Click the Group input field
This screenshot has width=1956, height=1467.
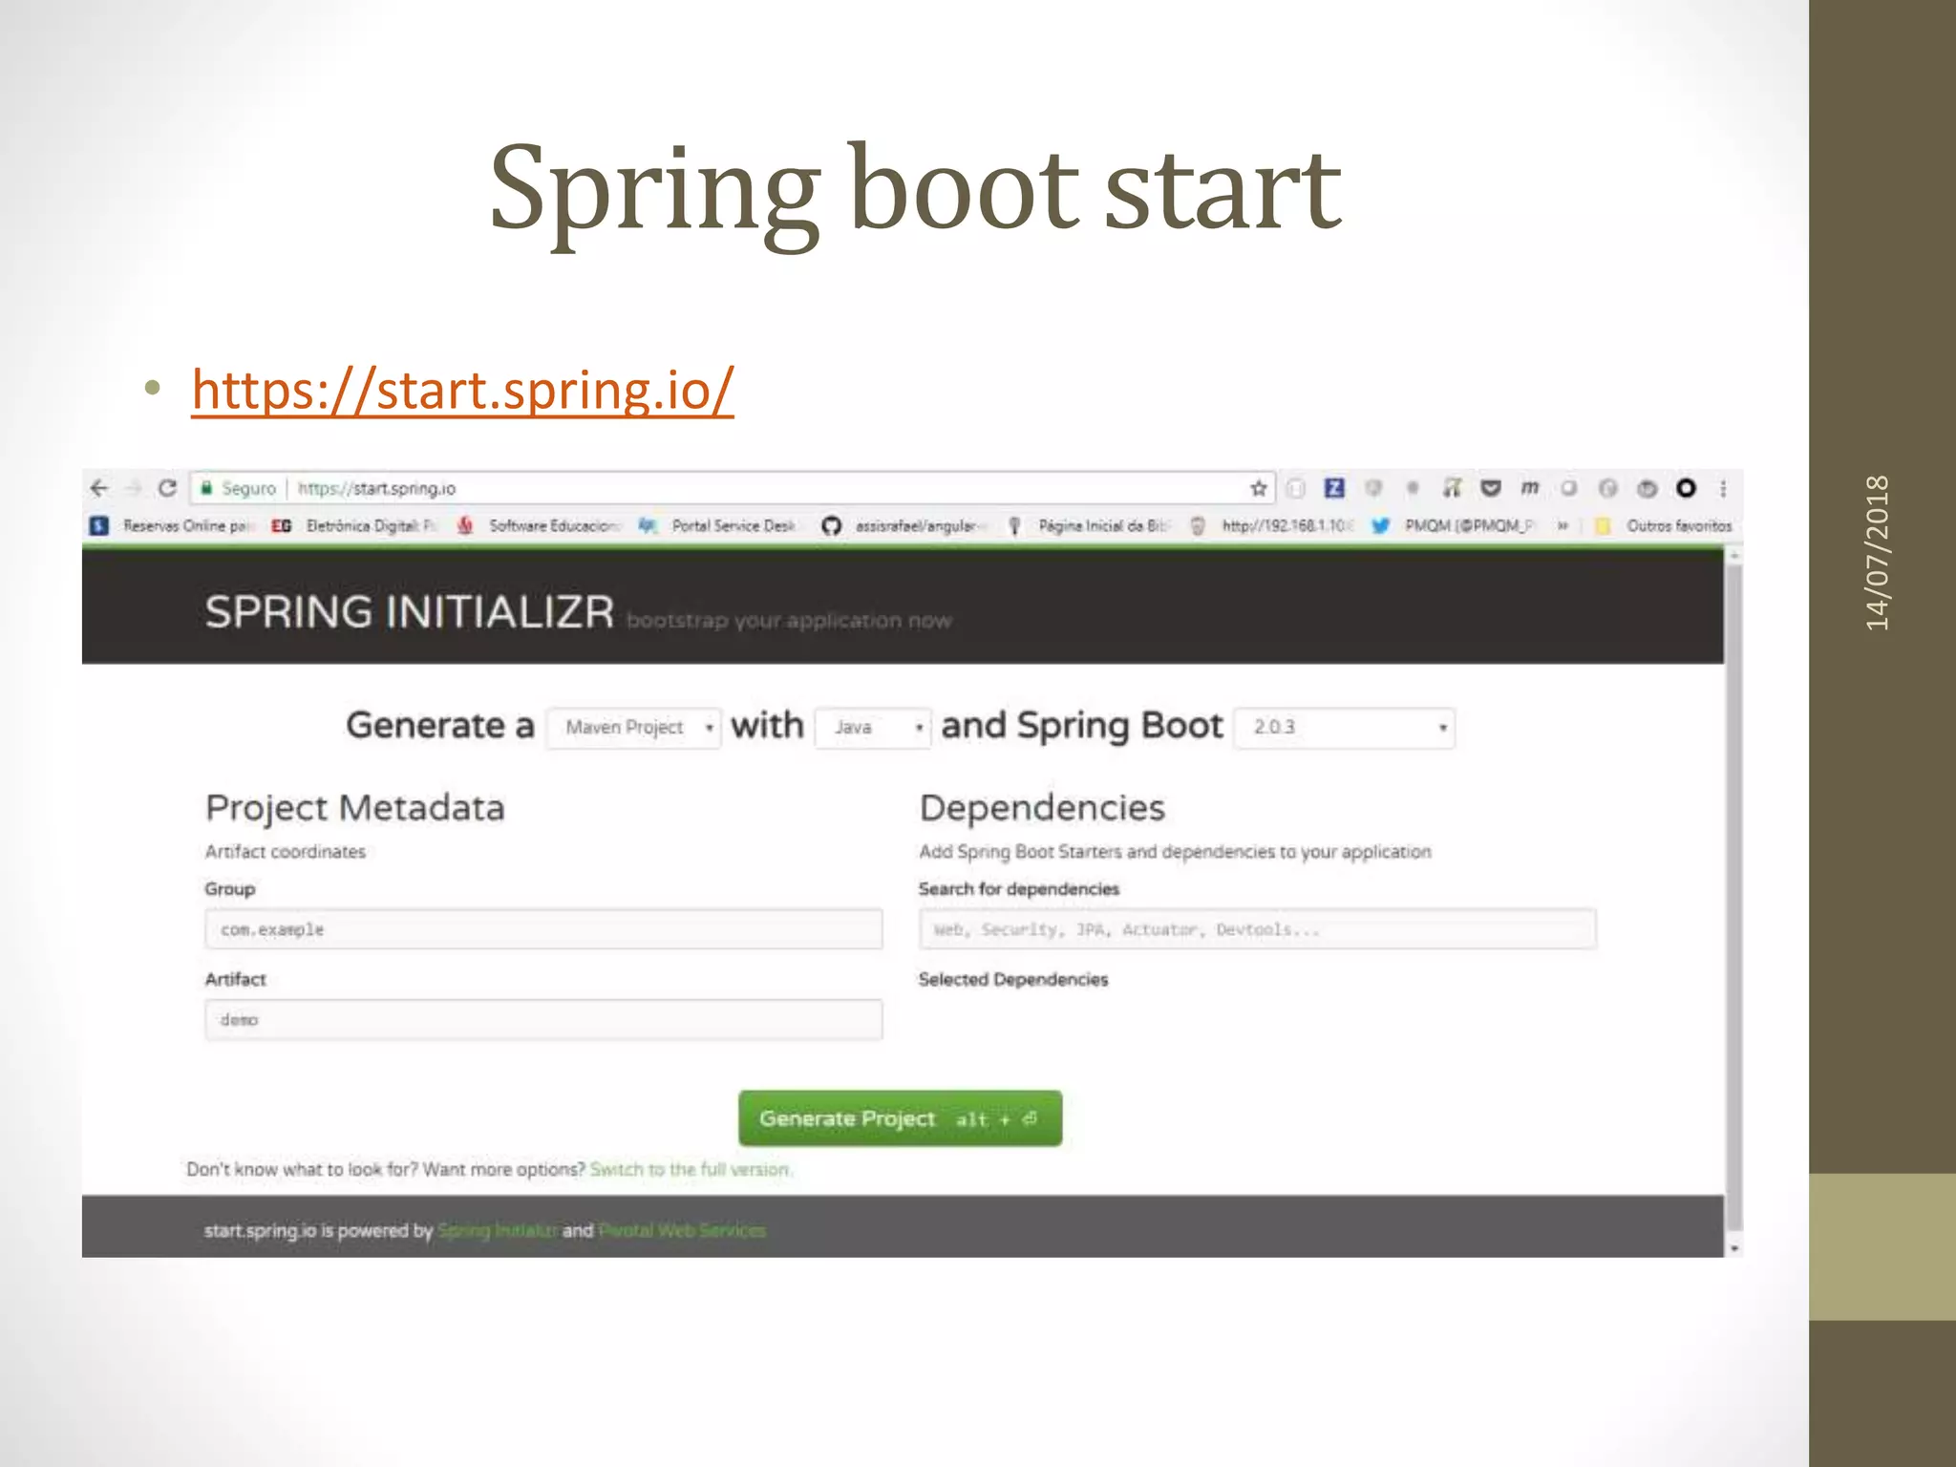coord(543,929)
